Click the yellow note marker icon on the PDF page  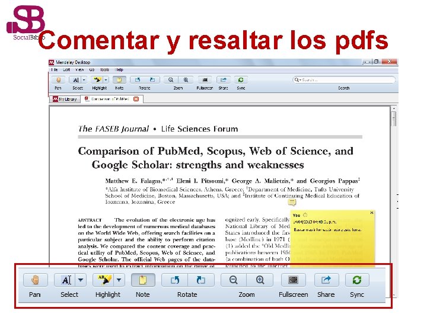[x=292, y=202]
